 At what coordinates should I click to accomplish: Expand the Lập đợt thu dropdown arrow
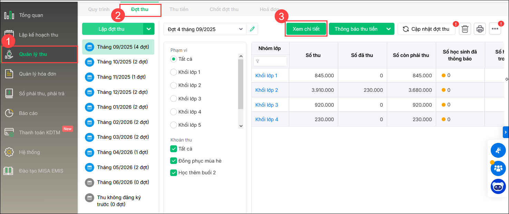coord(149,29)
